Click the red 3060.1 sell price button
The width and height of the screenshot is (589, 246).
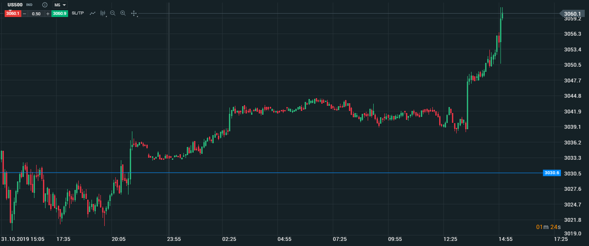[x=13, y=14]
